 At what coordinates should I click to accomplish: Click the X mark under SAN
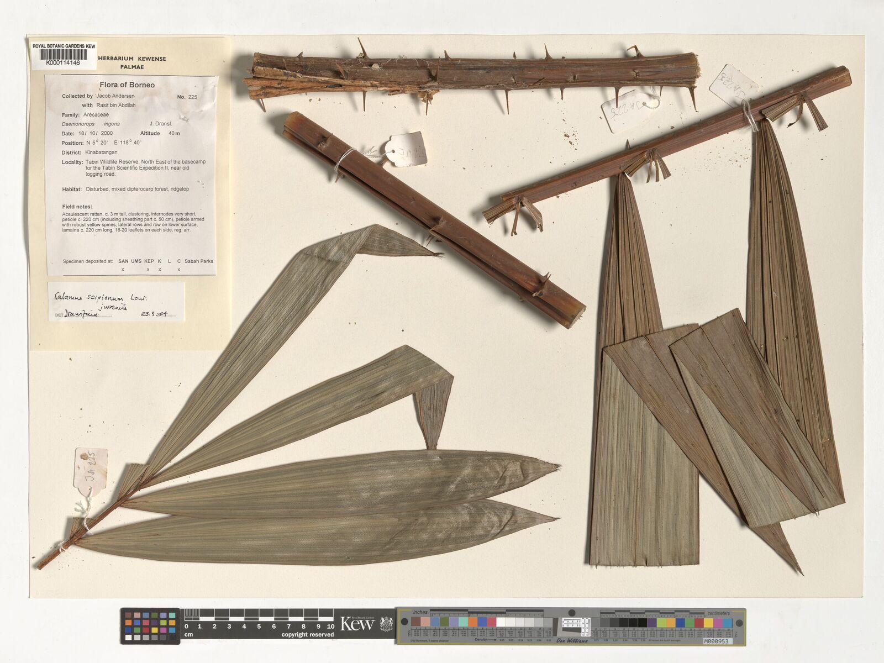123,270
